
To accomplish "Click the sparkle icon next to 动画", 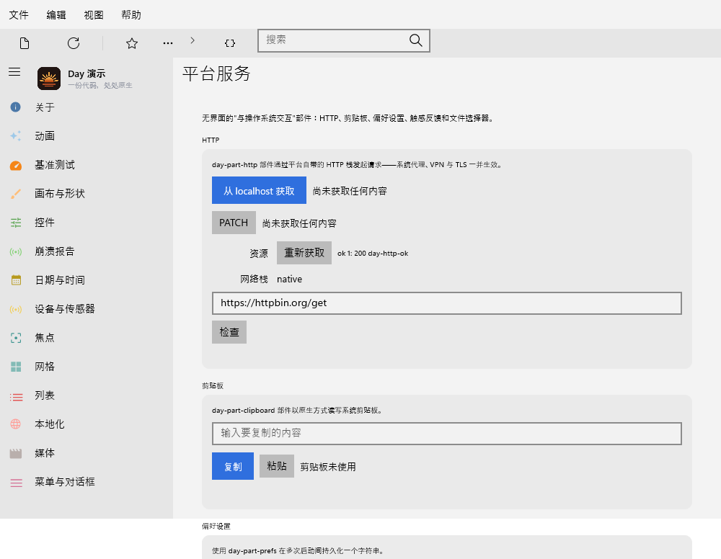I will 16,136.
